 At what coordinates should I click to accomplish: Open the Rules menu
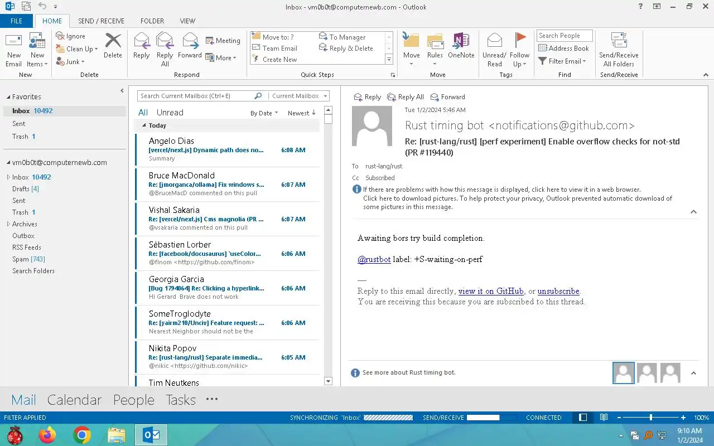click(x=435, y=50)
